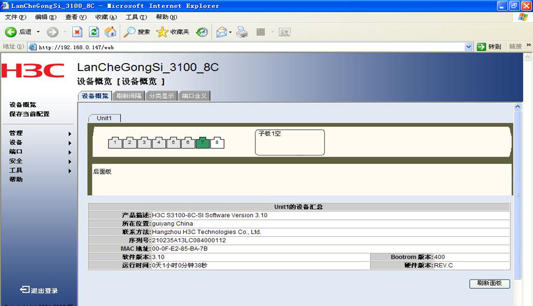Stop page loading with red X icon
Image resolution: width=533 pixels, height=306 pixels.
coord(77,32)
